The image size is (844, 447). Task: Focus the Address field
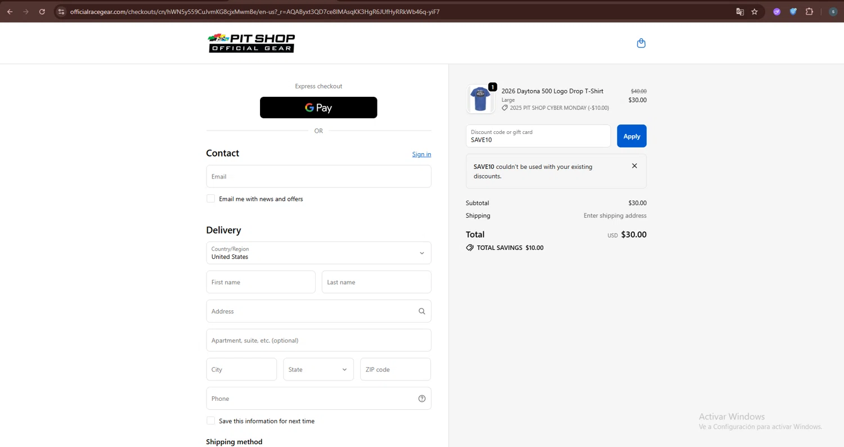pyautogui.click(x=318, y=311)
